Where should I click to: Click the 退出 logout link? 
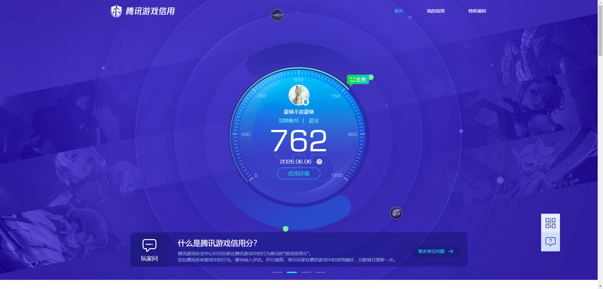(x=313, y=121)
